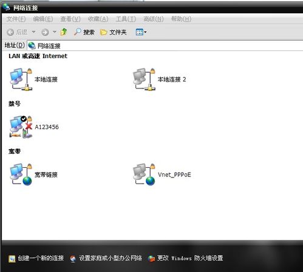Go up one folder level icon

pos(64,32)
